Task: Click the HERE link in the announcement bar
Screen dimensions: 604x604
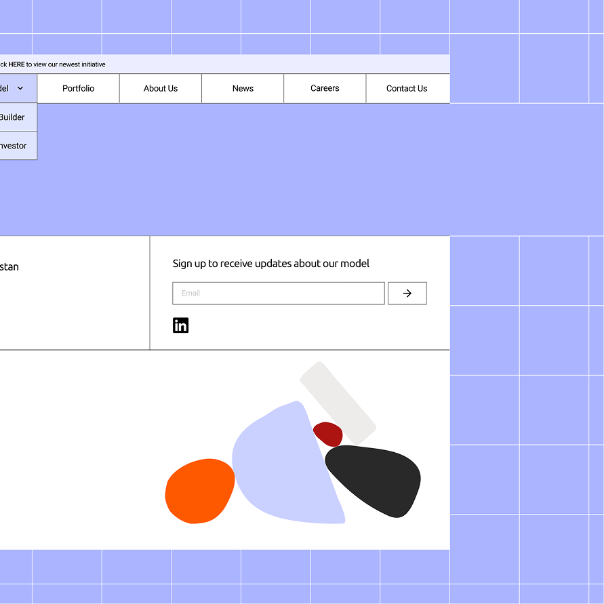Action: 16,64
